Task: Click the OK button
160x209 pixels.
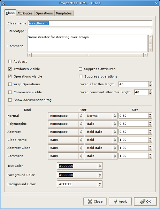Action: [x=145, y=202]
